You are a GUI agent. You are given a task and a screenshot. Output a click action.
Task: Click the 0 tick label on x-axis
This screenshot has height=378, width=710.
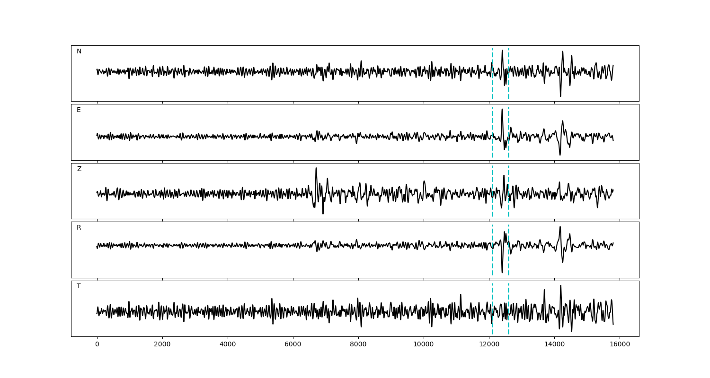[97, 344]
